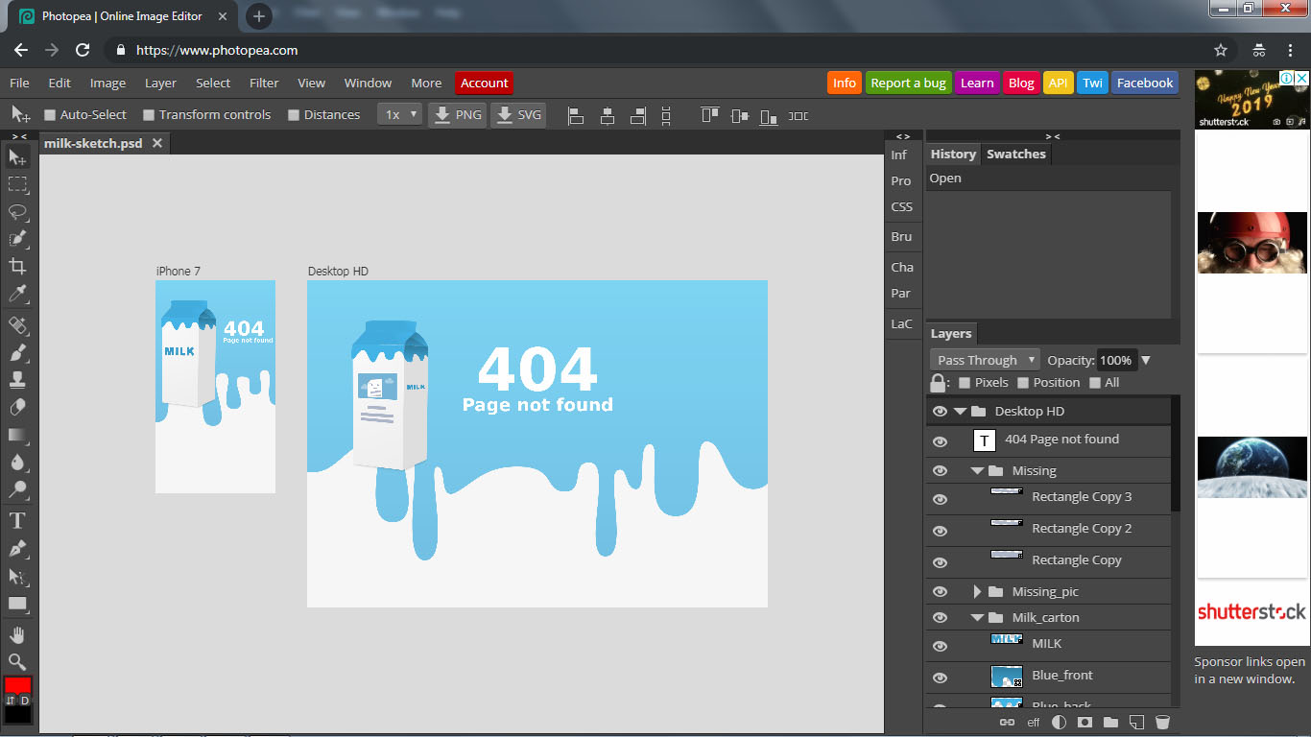Select the Crop tool
This screenshot has width=1311, height=737.
[17, 267]
